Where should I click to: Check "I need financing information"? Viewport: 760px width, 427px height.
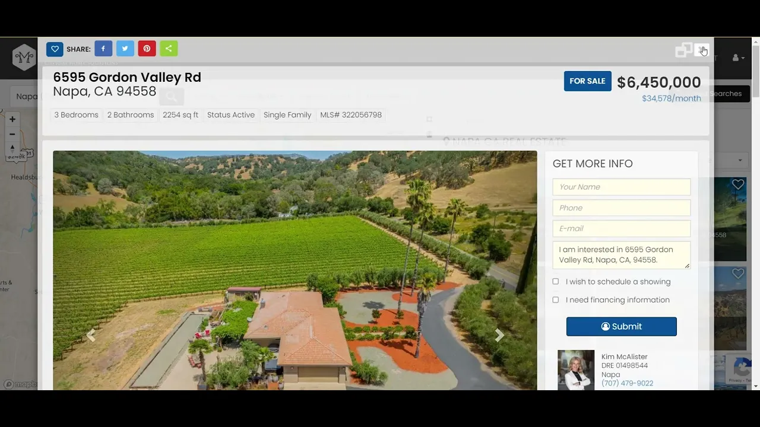(556, 300)
